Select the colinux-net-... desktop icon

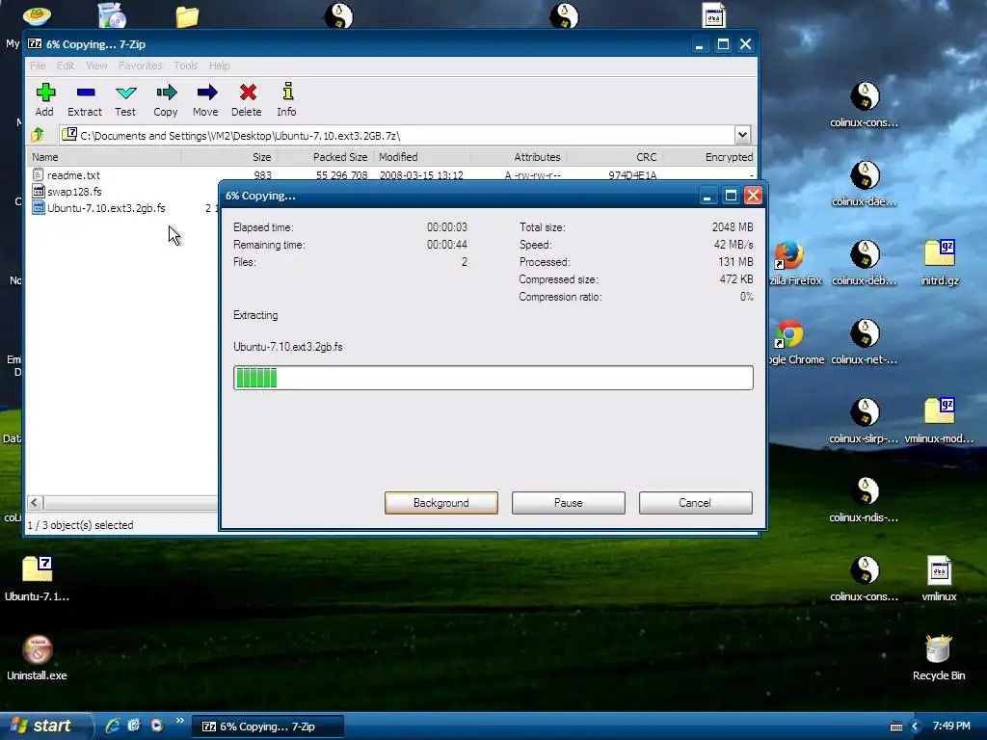point(865,342)
